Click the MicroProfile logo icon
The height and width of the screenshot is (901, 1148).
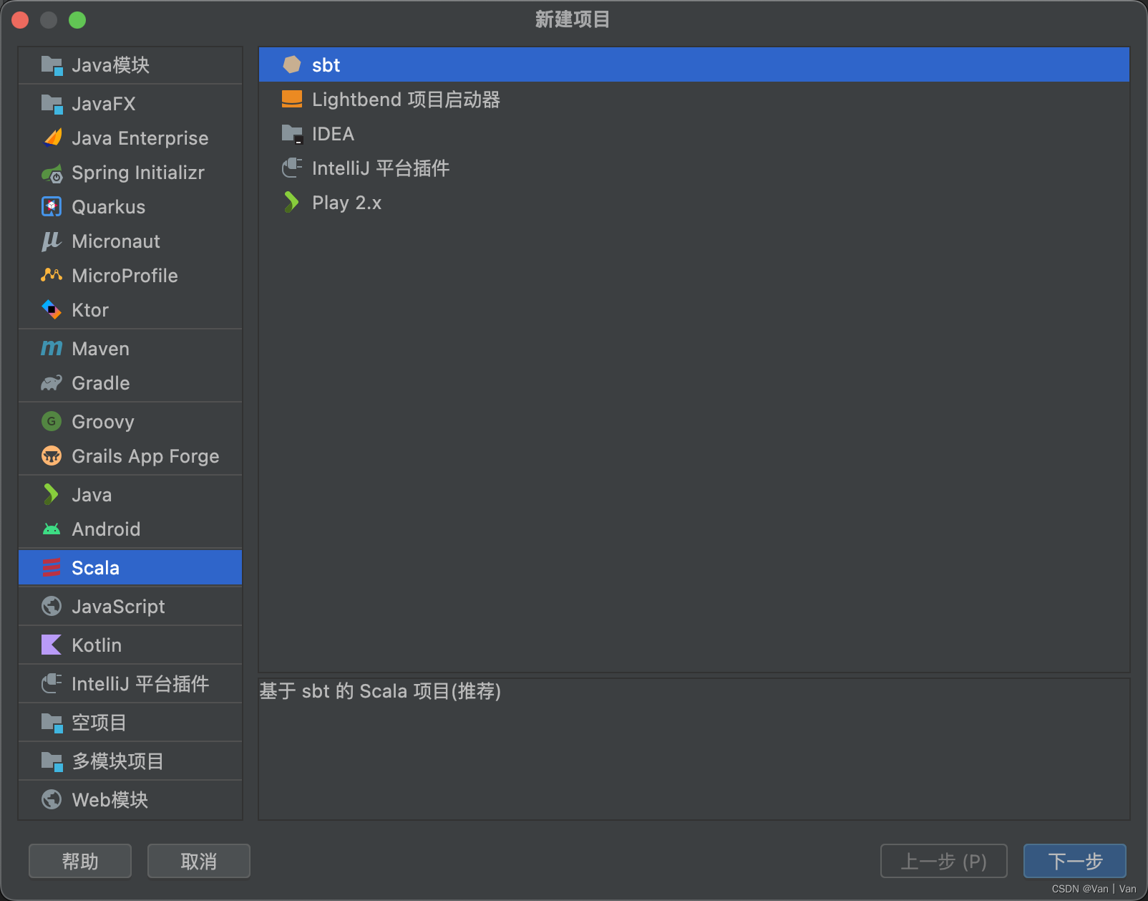tap(52, 275)
